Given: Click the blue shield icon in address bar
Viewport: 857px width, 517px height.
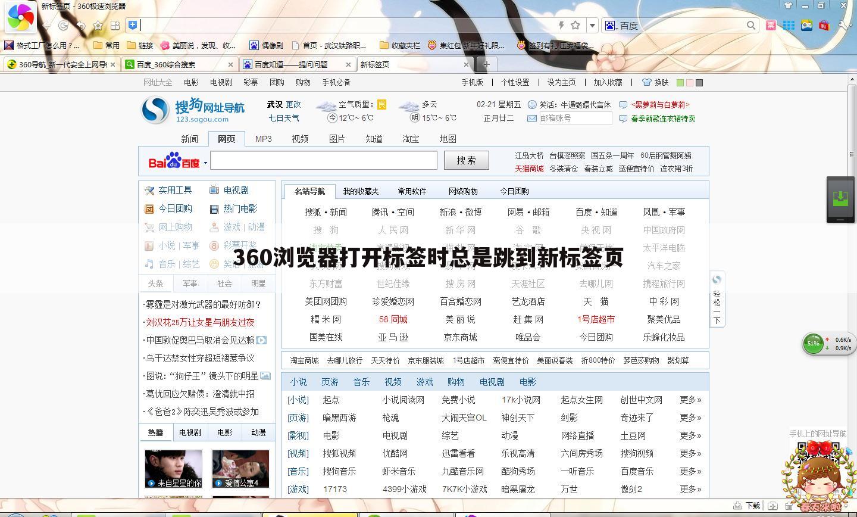Looking at the screenshot, I should pos(133,25).
